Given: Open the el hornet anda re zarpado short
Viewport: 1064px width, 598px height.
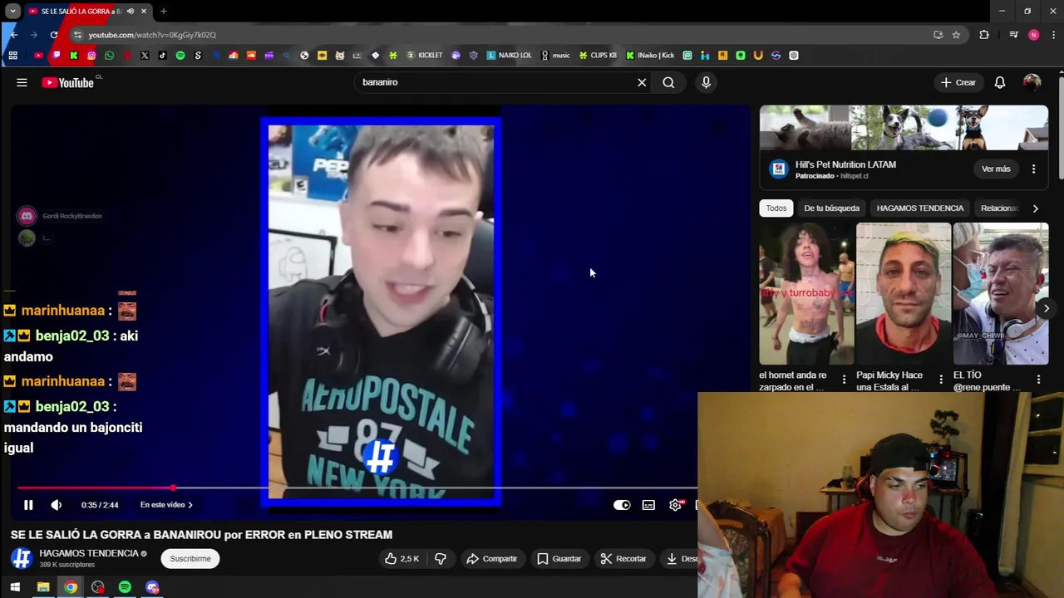Looking at the screenshot, I should pyautogui.click(x=806, y=294).
